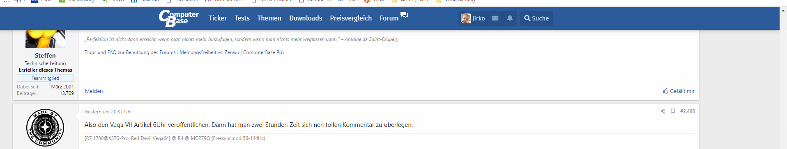Image resolution: width=787 pixels, height=149 pixels.
Task: Click the Vega VII Artikel post text
Action: point(249,125)
